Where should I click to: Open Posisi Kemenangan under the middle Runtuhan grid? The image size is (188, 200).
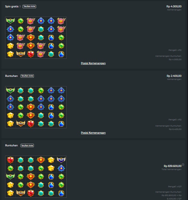[x=93, y=133]
